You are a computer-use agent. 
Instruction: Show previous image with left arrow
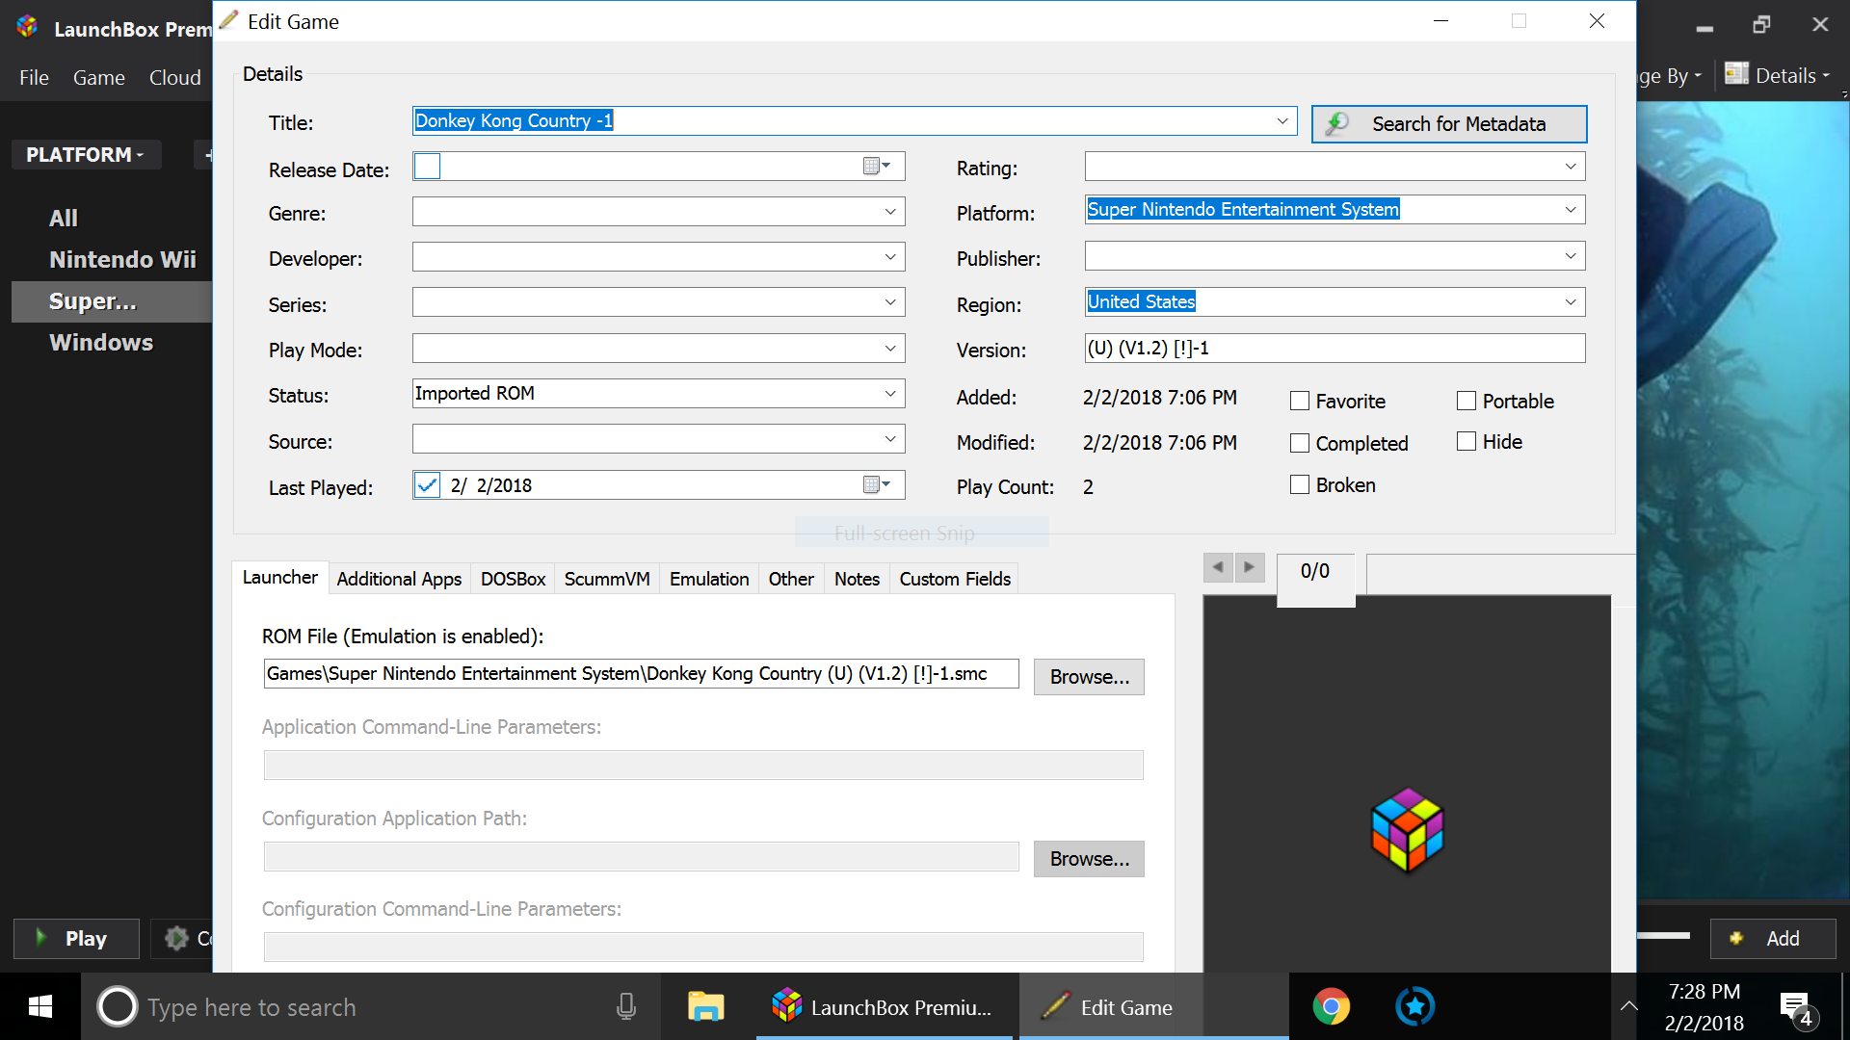[x=1218, y=567]
